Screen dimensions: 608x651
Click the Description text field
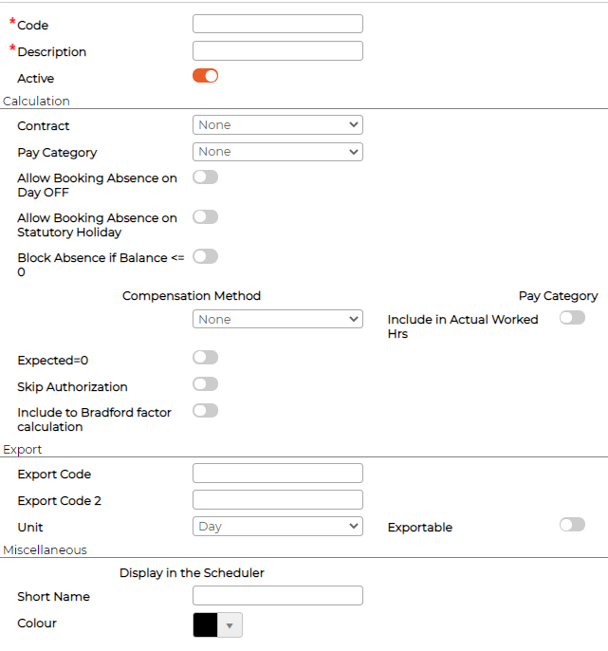pos(278,50)
